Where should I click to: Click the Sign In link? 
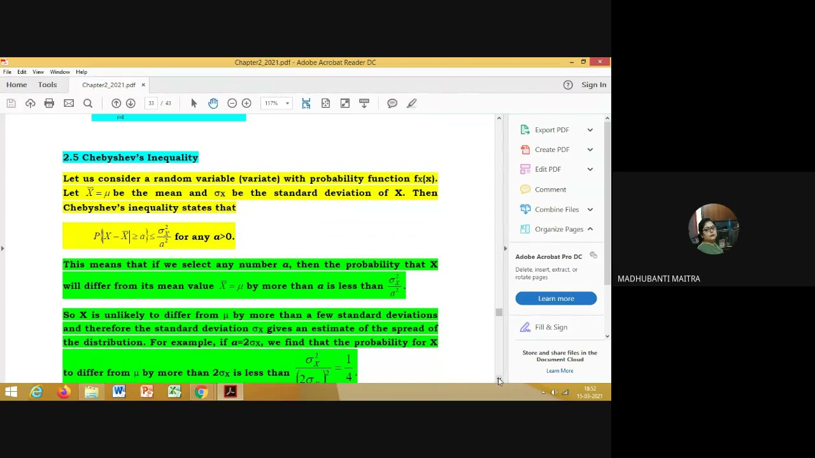pyautogui.click(x=593, y=85)
